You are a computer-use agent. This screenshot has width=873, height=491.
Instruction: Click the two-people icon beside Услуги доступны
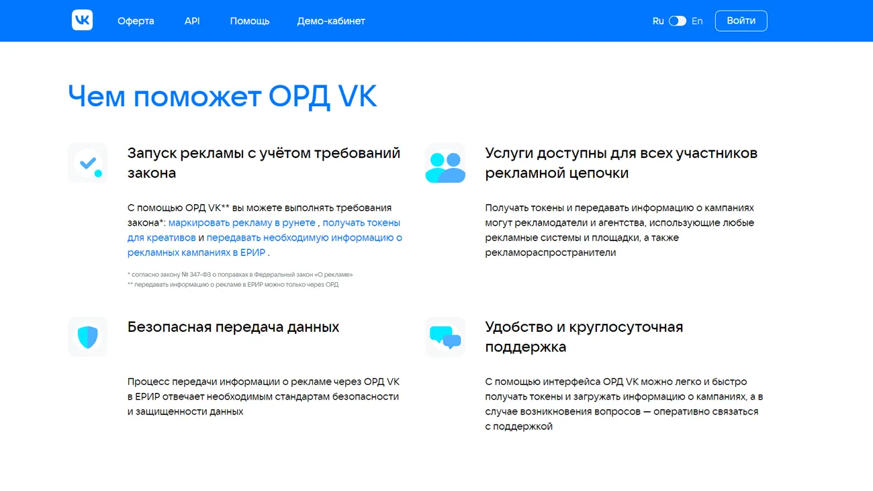coord(445,163)
